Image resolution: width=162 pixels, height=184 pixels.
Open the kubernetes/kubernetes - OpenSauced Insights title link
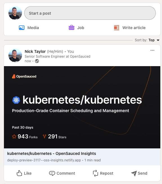tap(52, 153)
